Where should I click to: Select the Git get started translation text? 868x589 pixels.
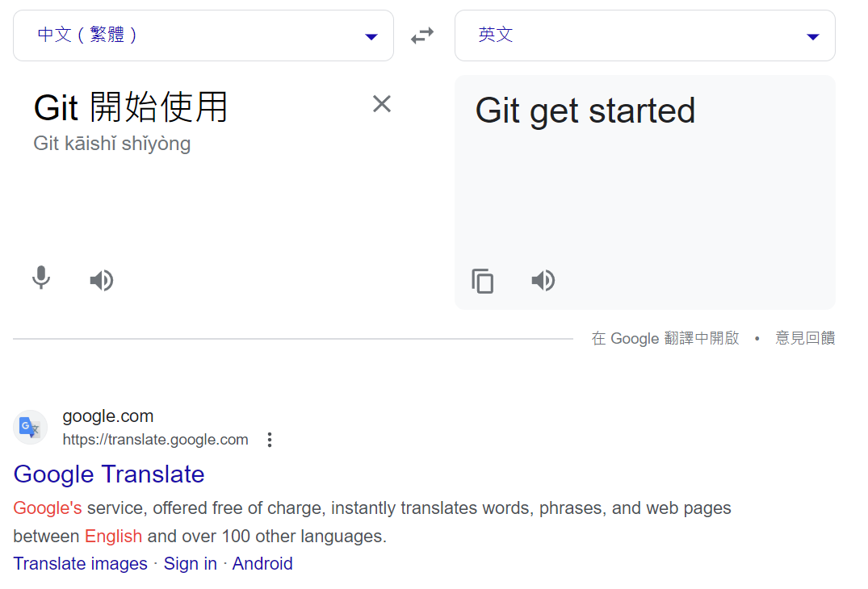click(x=585, y=111)
